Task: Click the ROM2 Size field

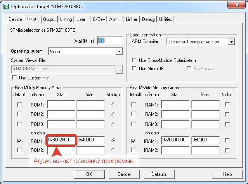Action: (x=91, y=114)
